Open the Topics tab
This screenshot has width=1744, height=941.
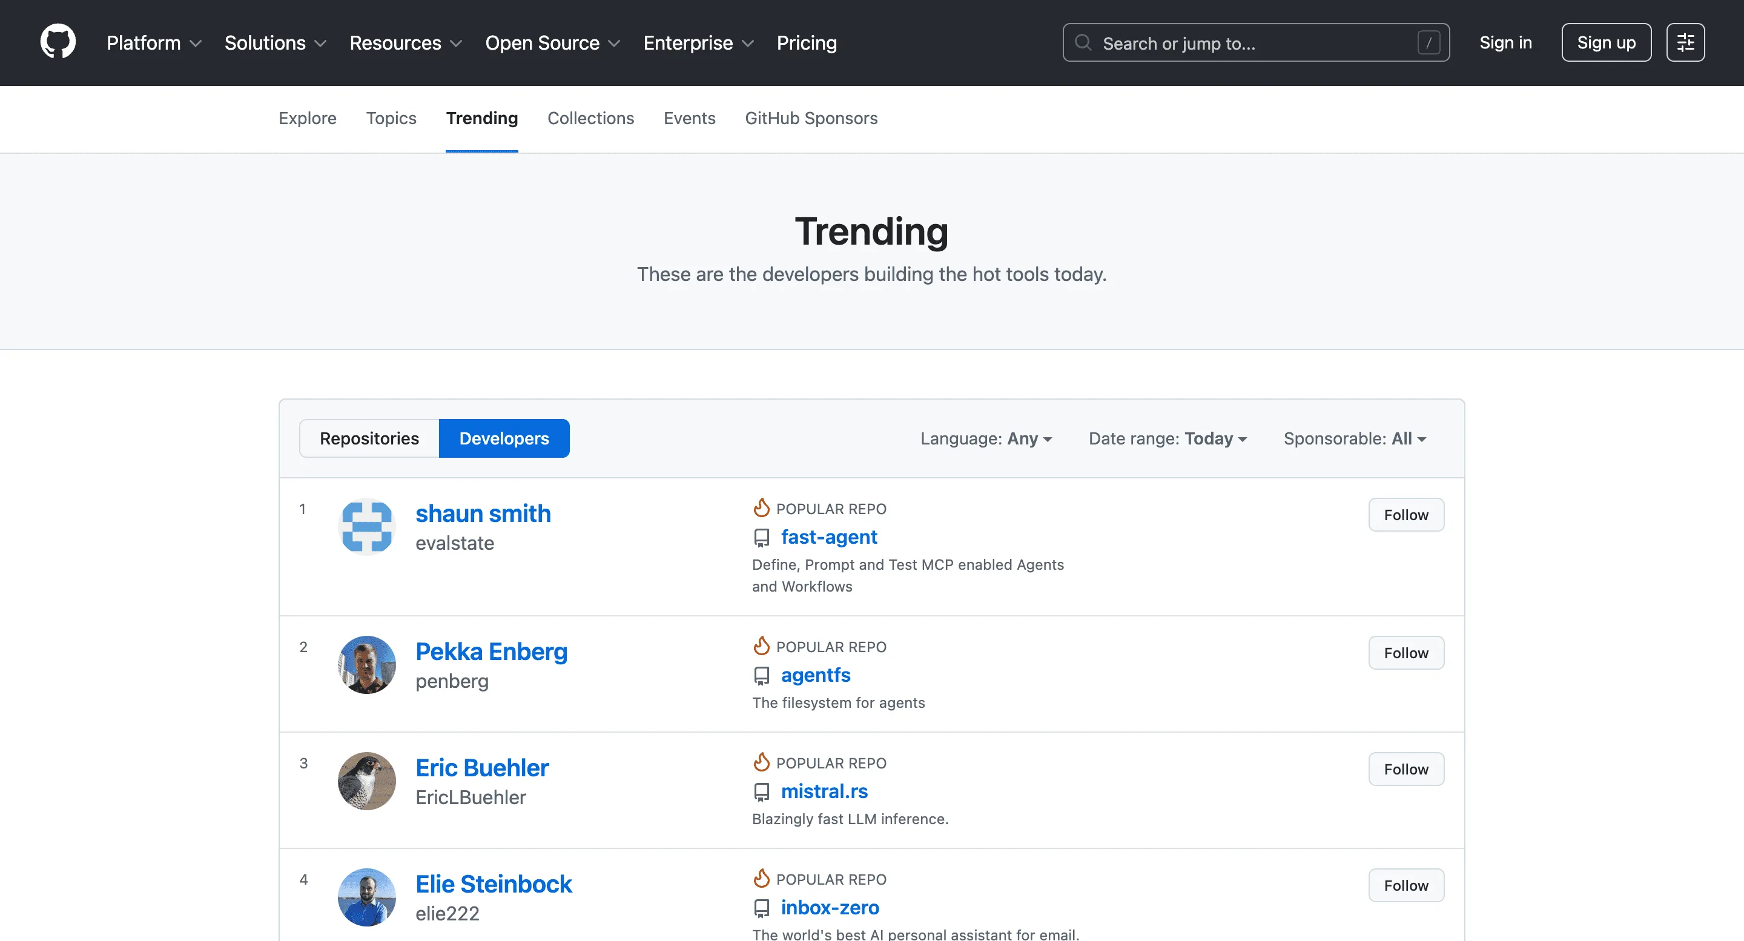point(391,118)
